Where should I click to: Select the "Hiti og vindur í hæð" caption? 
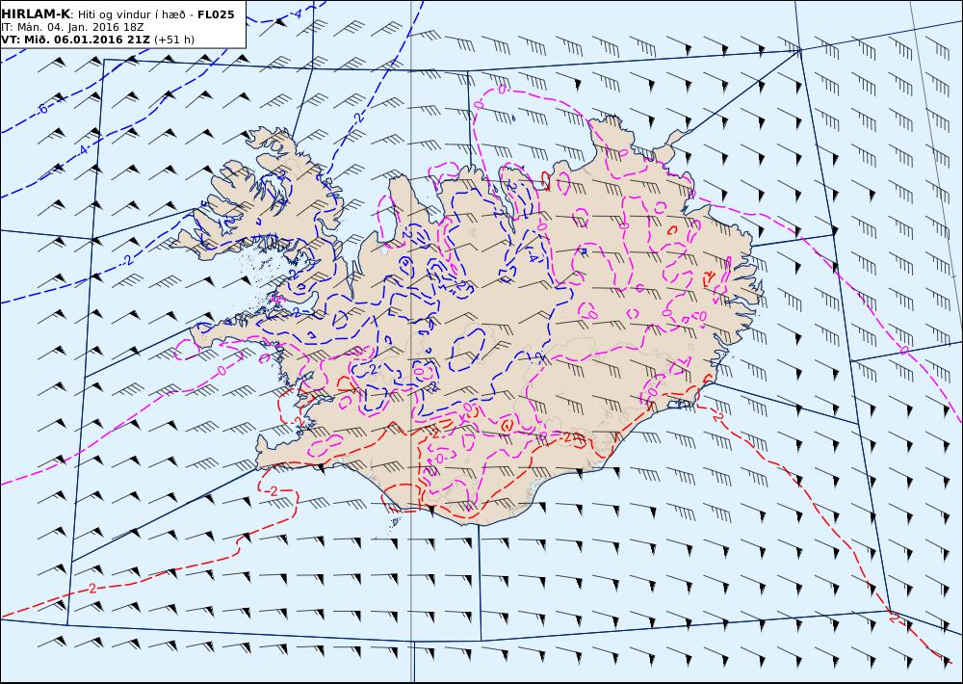click(x=132, y=14)
